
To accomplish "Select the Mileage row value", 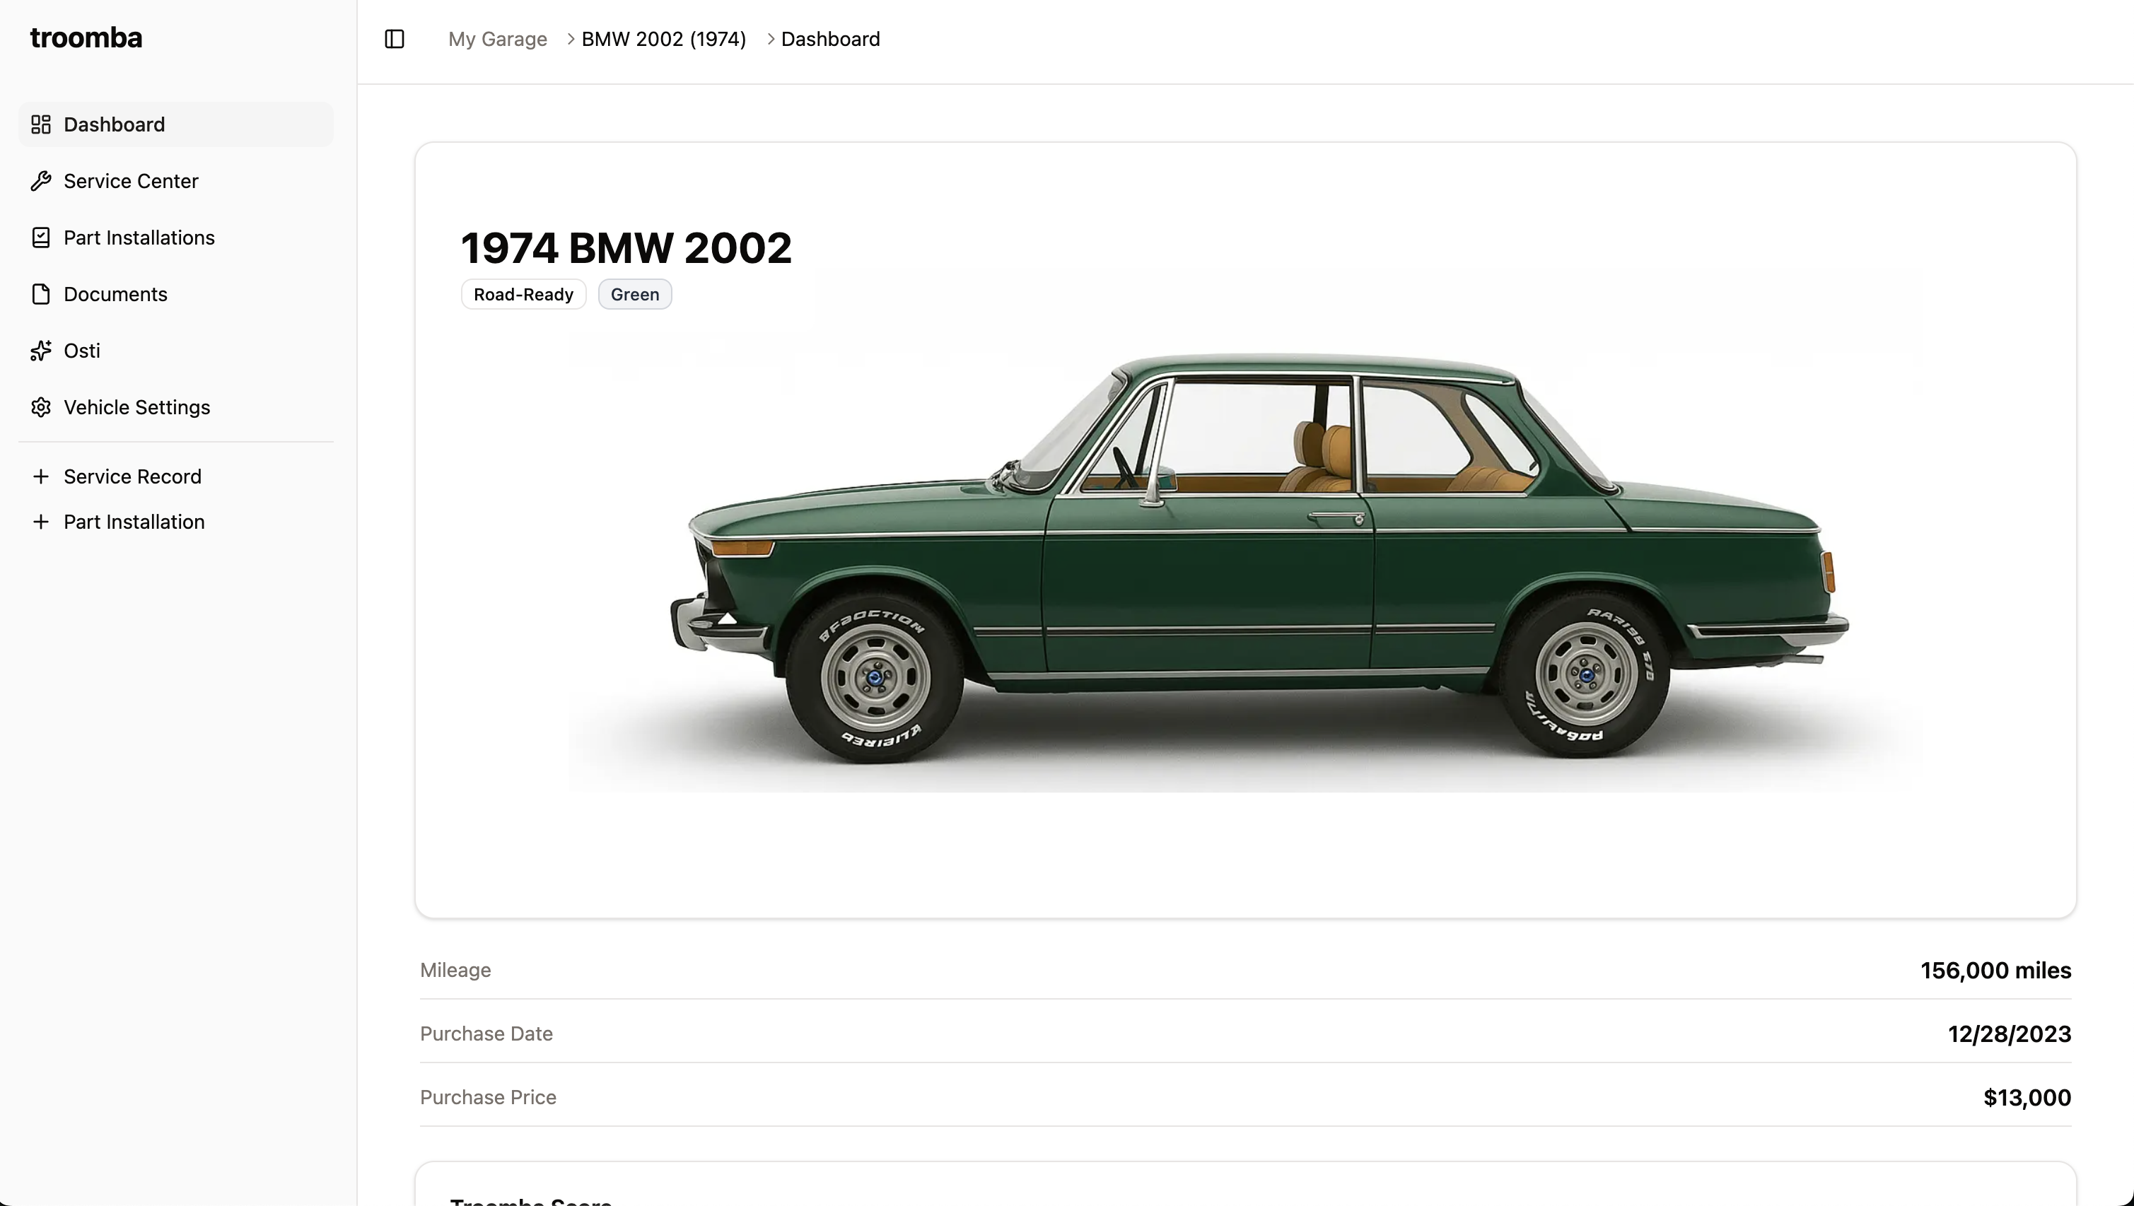I will pyautogui.click(x=1995, y=970).
